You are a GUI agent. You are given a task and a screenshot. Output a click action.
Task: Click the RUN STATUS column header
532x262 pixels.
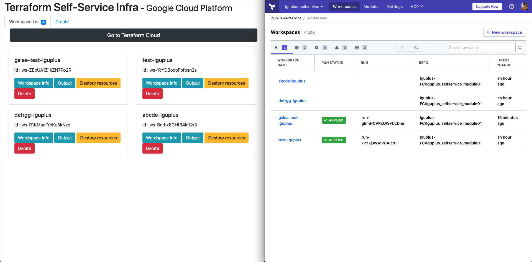332,63
